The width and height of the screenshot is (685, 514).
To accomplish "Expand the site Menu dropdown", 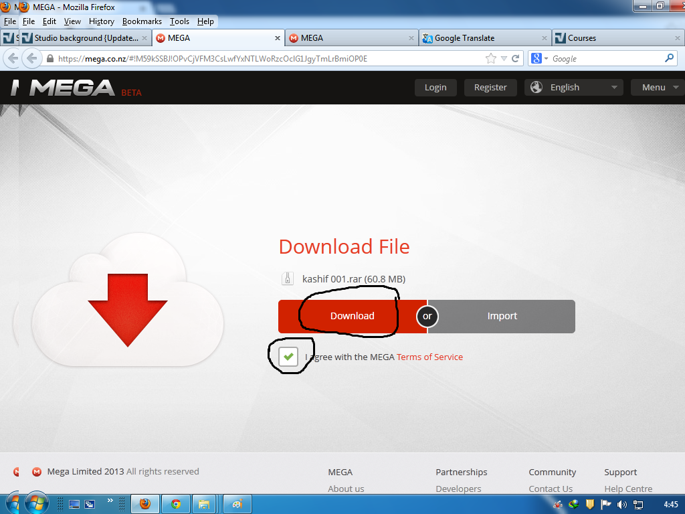I will (658, 88).
